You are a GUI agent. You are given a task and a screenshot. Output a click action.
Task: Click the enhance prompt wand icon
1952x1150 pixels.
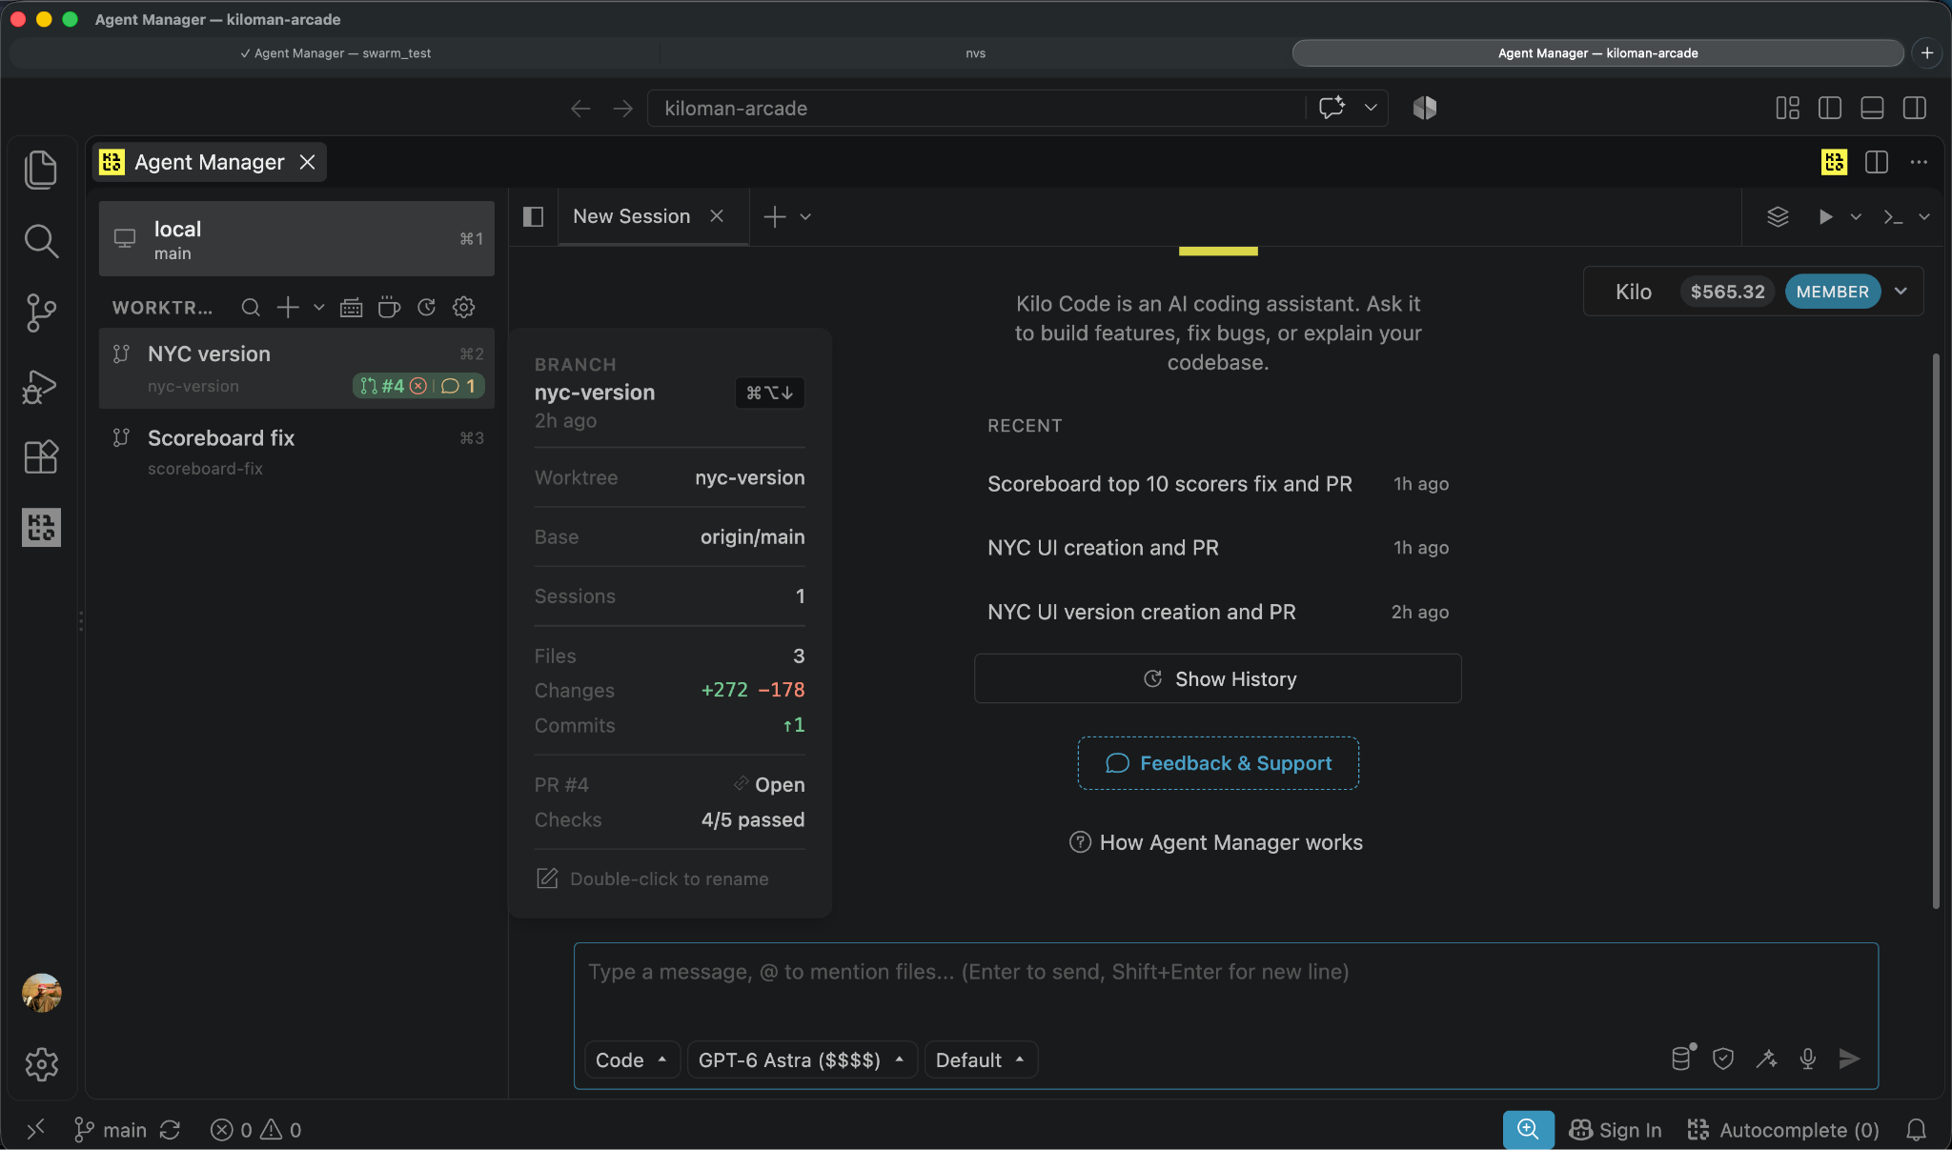pos(1766,1059)
